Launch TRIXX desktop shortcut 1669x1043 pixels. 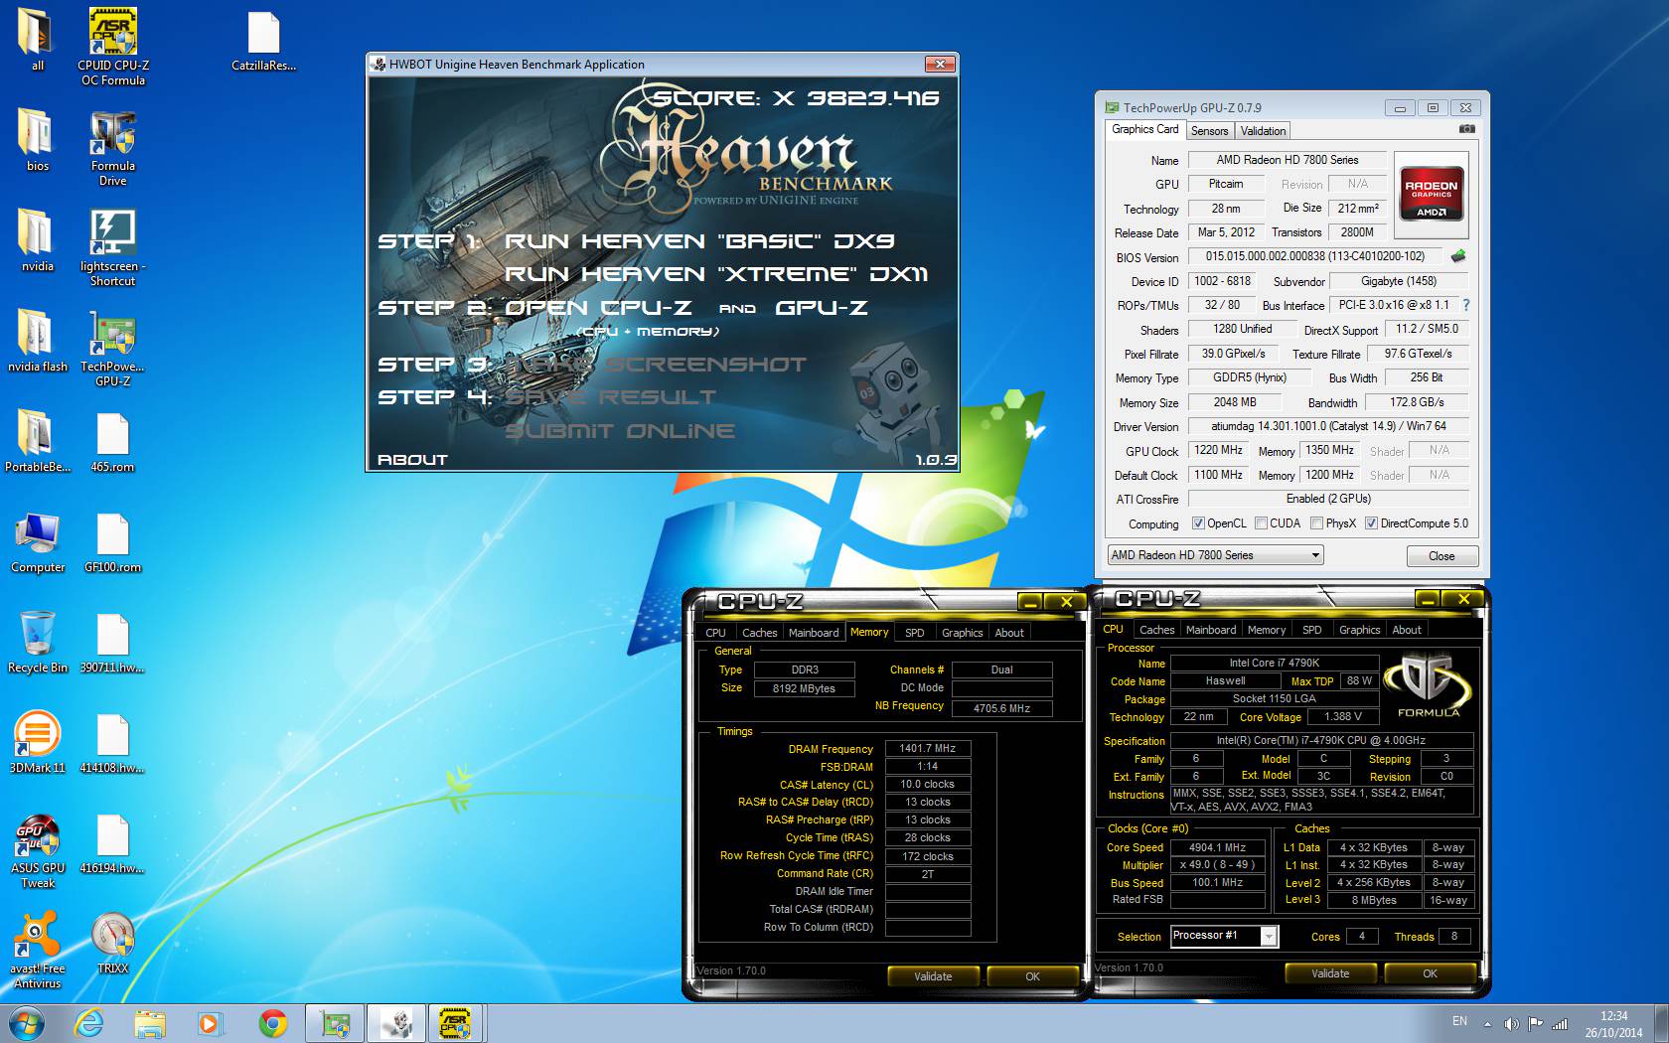pyautogui.click(x=112, y=942)
